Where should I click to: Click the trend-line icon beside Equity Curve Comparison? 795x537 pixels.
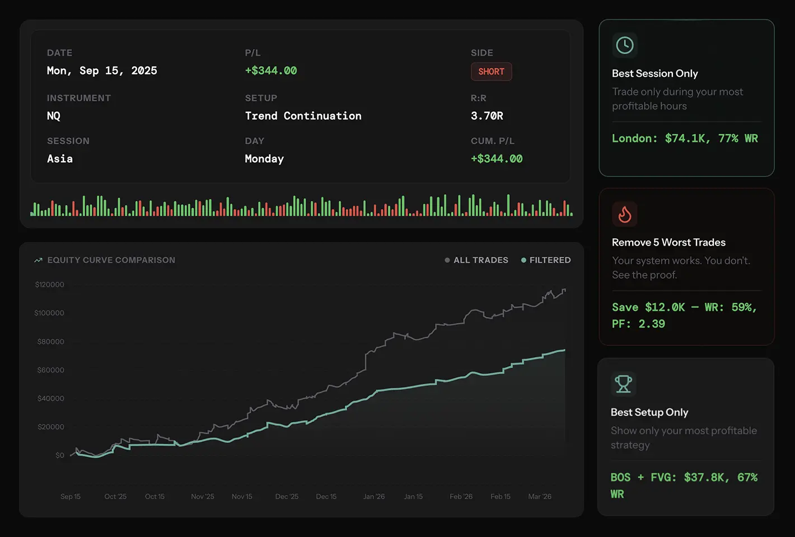38,260
